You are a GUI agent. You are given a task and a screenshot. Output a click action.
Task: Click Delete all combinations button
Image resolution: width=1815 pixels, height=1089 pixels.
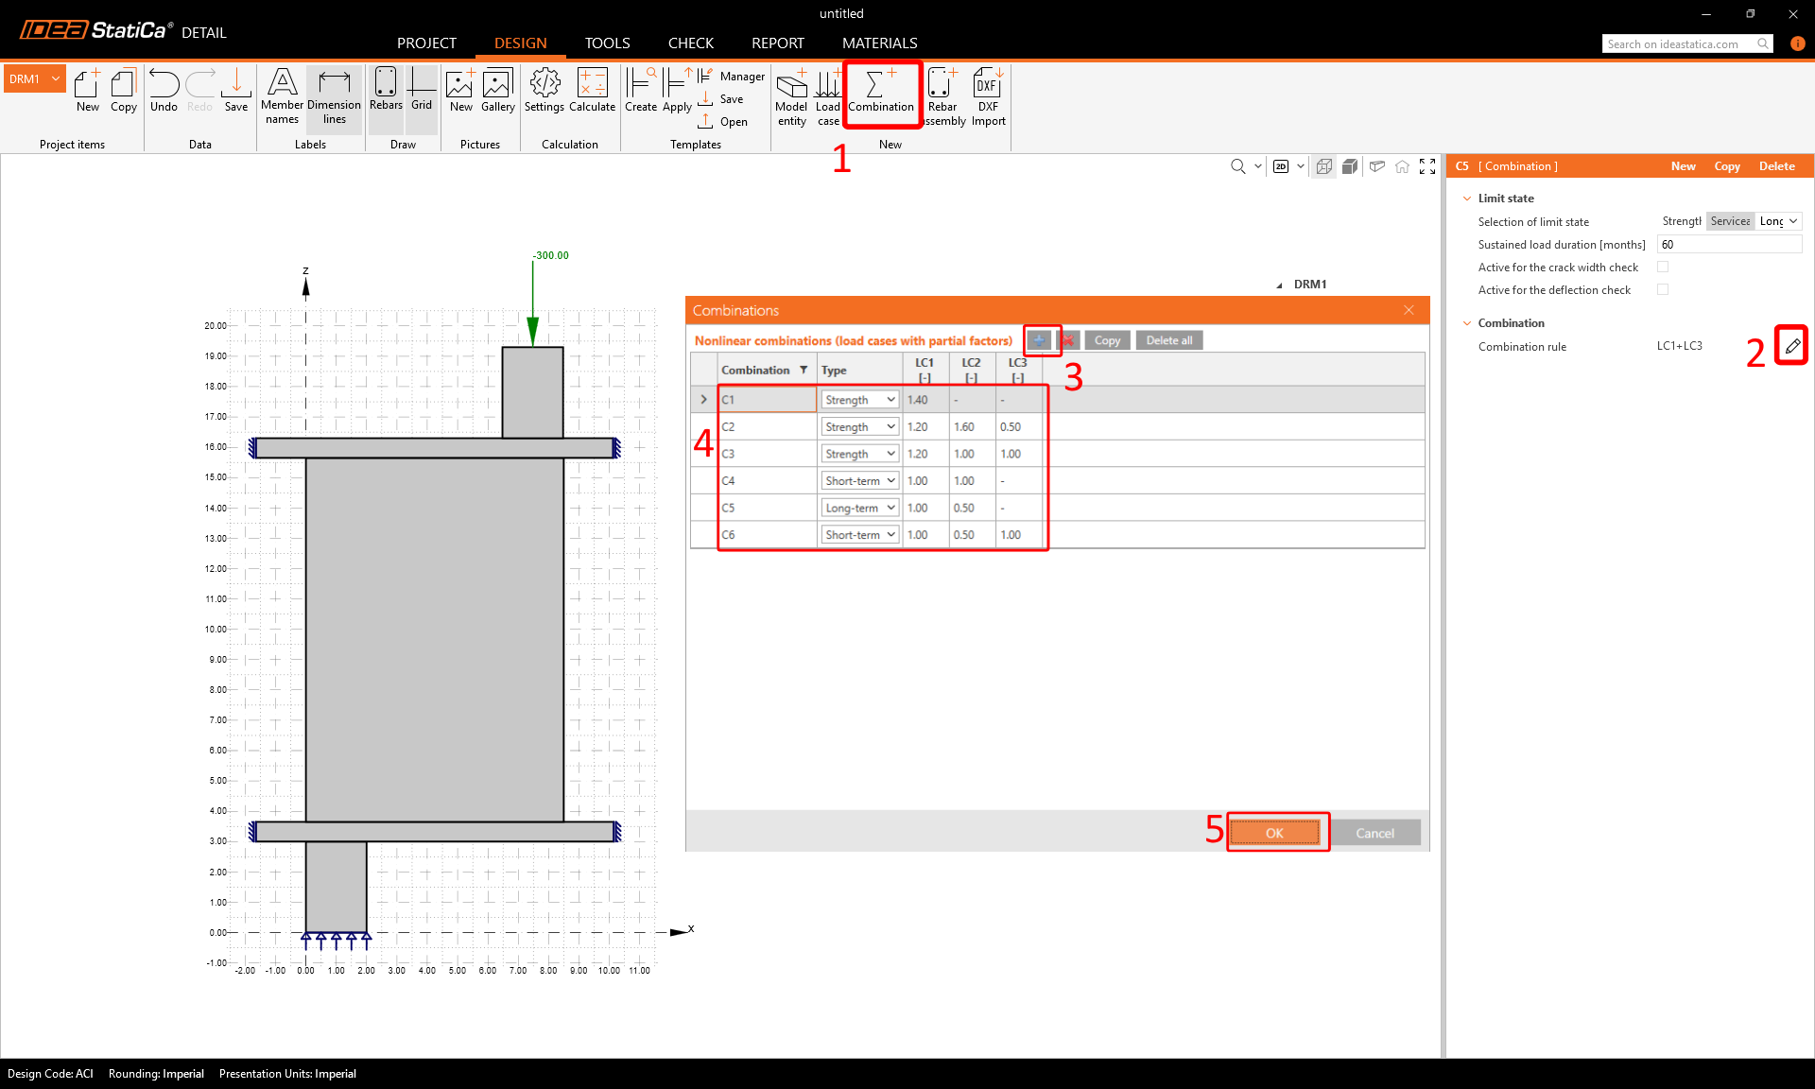pyautogui.click(x=1168, y=340)
